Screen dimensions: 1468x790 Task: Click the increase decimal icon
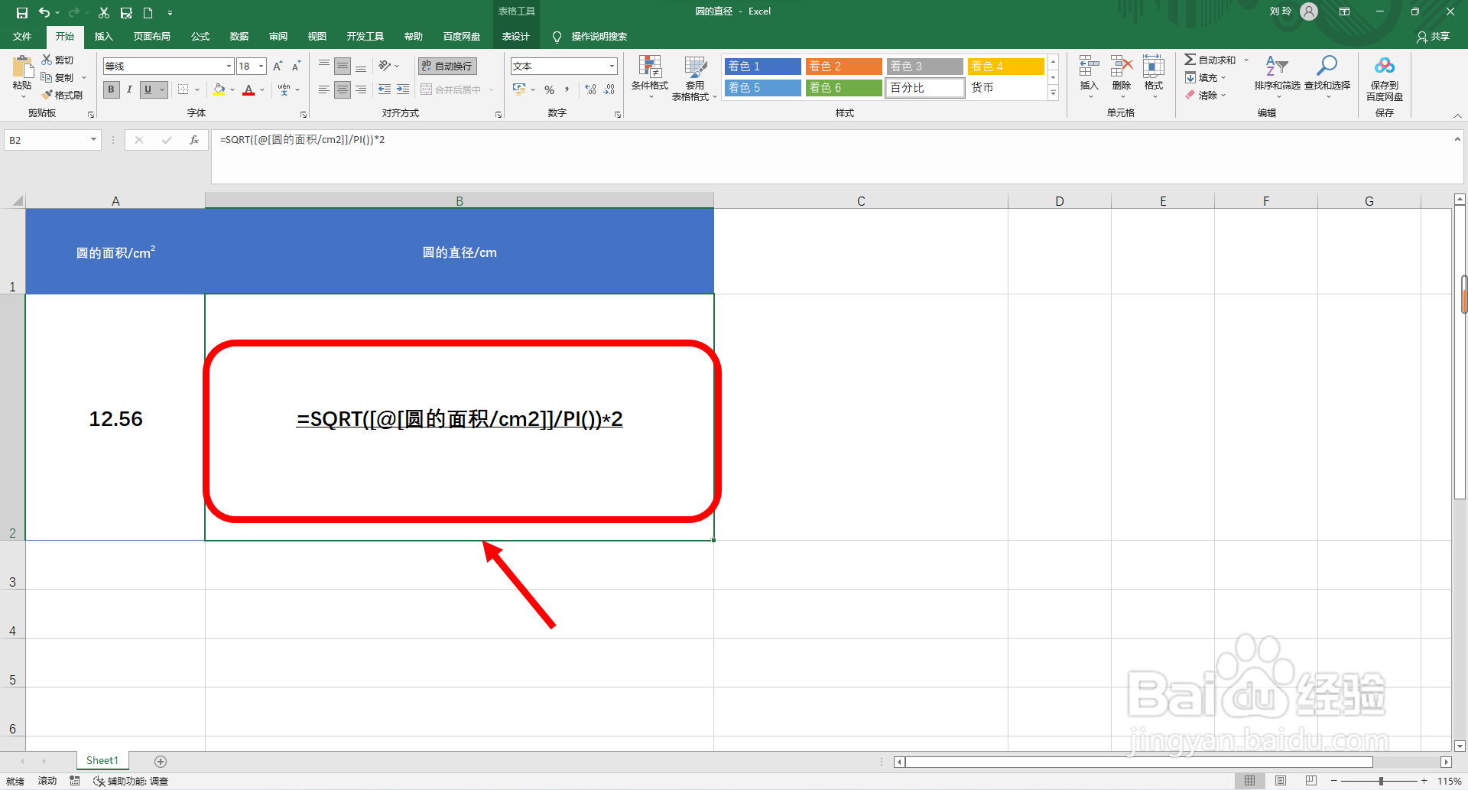point(591,89)
